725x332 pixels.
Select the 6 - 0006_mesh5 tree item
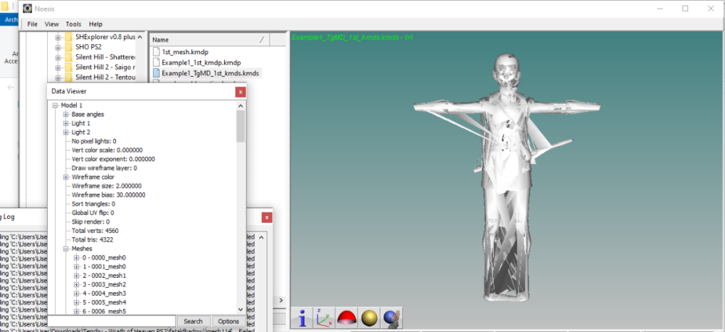click(x=104, y=311)
